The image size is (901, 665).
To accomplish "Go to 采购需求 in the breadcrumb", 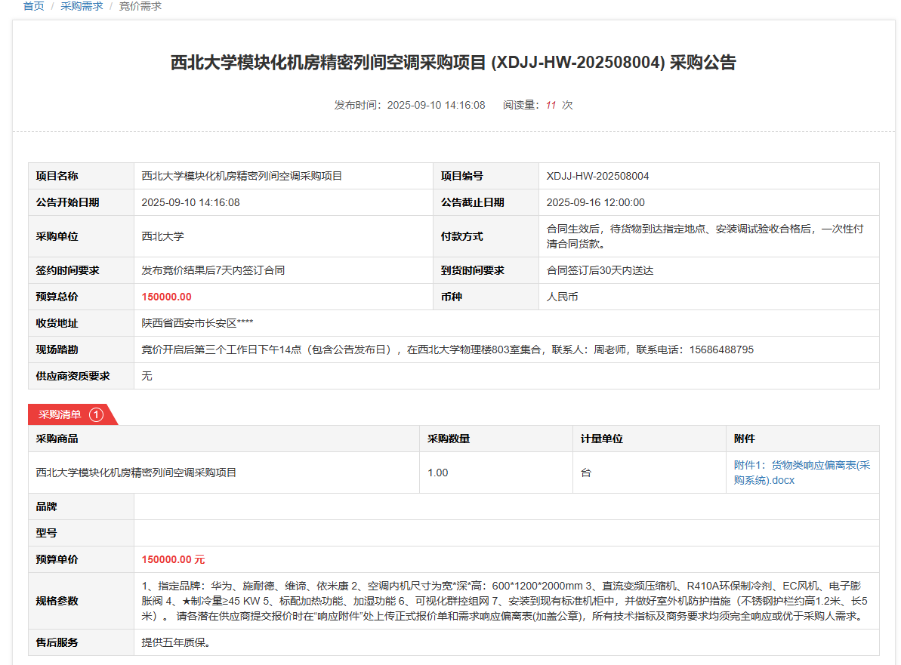I will coord(82,6).
